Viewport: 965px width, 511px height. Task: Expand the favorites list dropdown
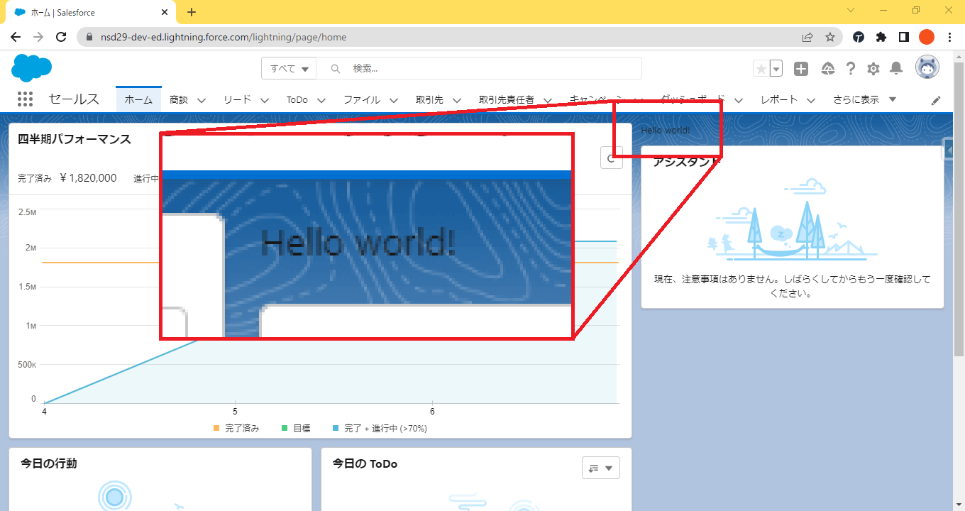[776, 68]
